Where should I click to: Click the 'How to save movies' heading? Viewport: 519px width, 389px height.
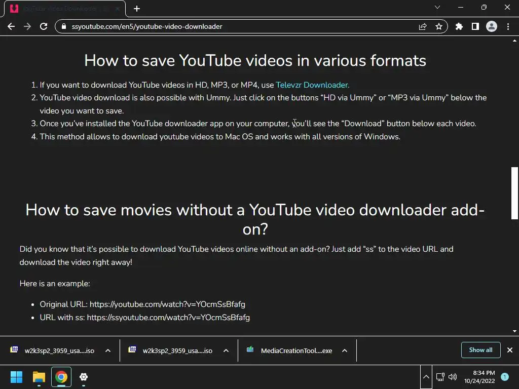pyautogui.click(x=255, y=219)
